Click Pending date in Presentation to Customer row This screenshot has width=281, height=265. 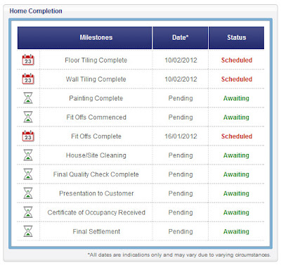coord(181,193)
